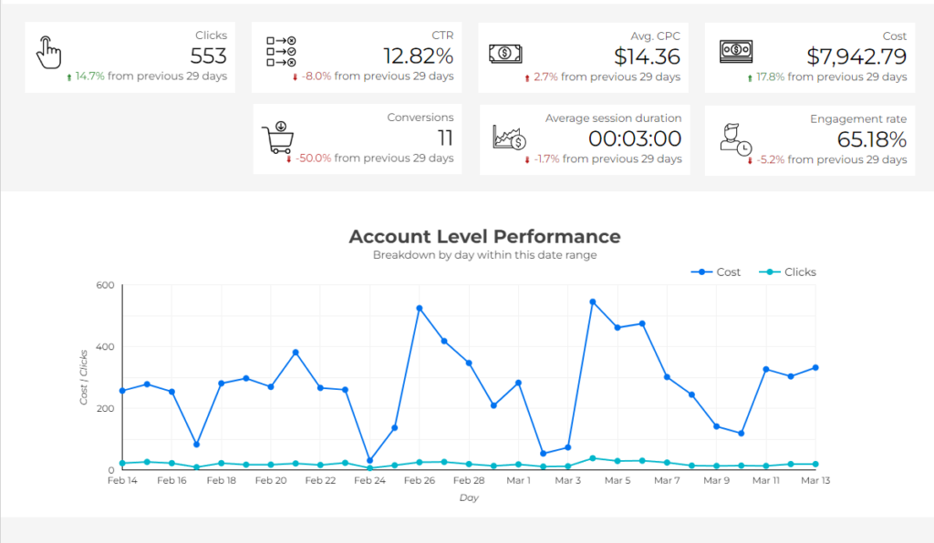This screenshot has height=543, width=934.
Task: Click the CTR value 12.82%
Action: point(418,56)
